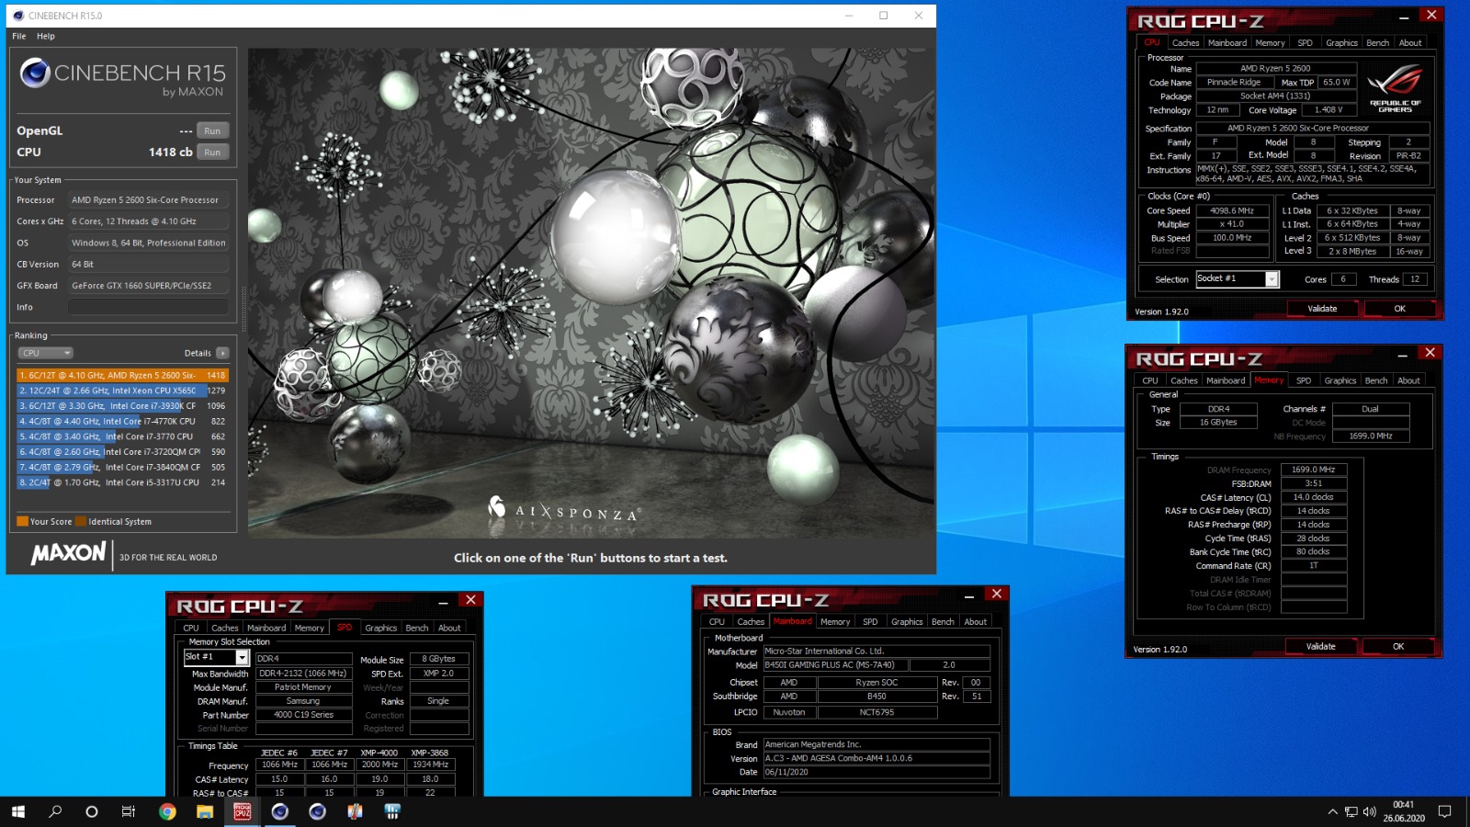Select ranking row Intel Core i7-4770K

pos(122,421)
